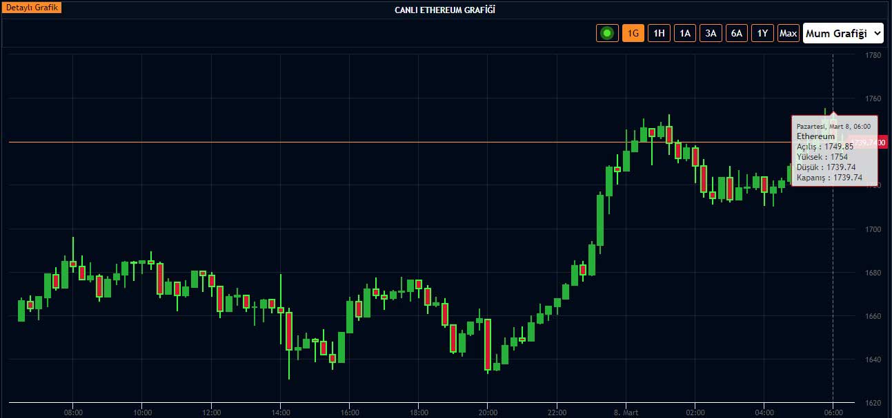Viewport: 892px width, 418px height.
Task: Click the green live update indicator button
Action: tap(607, 33)
